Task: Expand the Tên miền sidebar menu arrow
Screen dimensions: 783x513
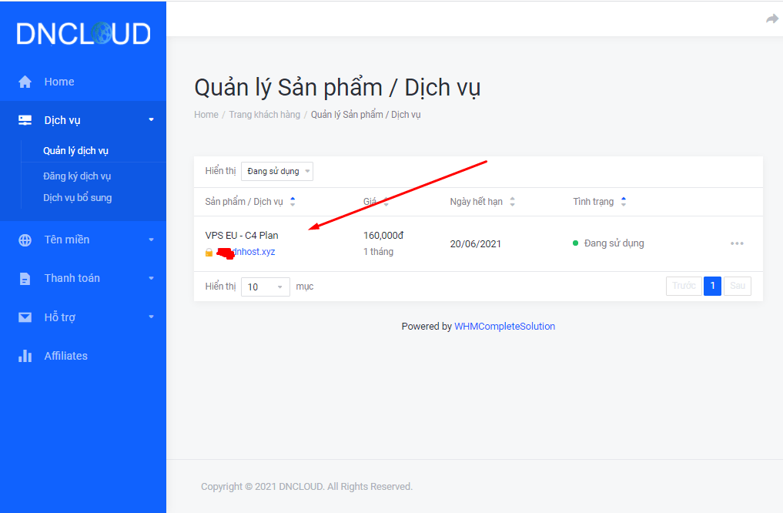Action: tap(151, 240)
